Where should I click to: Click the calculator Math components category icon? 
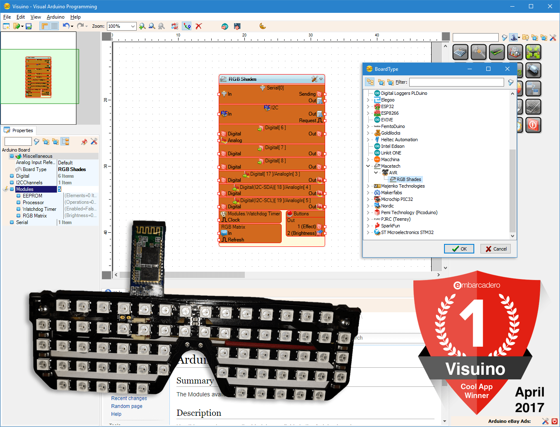(x=460, y=52)
